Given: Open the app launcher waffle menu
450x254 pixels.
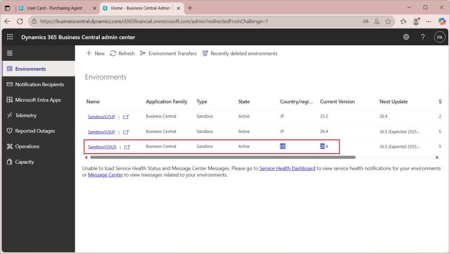Looking at the screenshot, I should (x=10, y=37).
